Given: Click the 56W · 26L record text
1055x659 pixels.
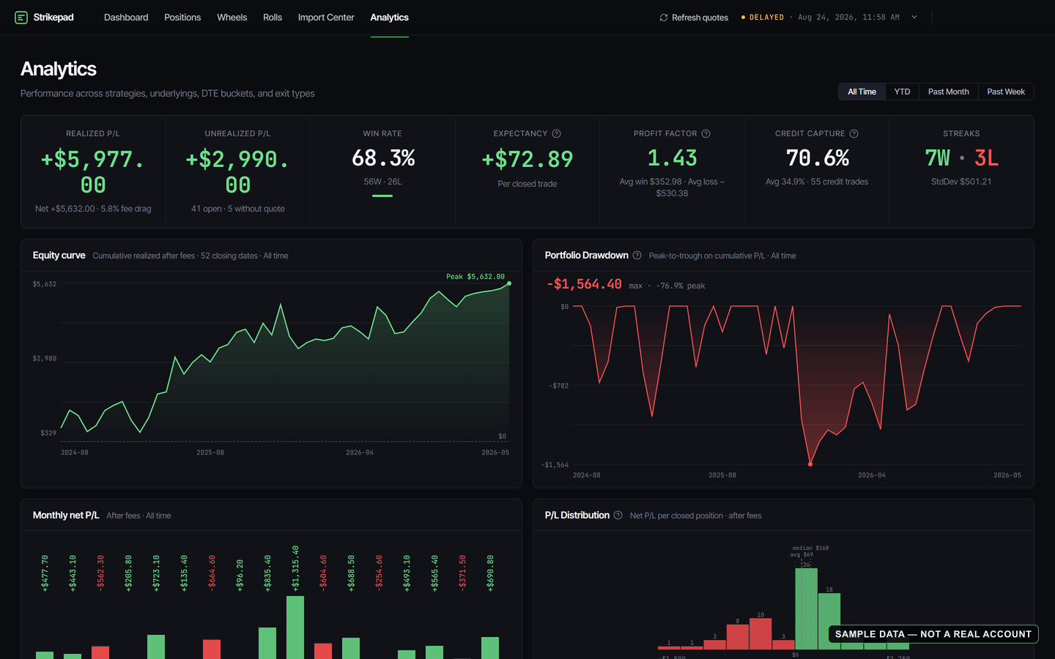Looking at the screenshot, I should [382, 182].
